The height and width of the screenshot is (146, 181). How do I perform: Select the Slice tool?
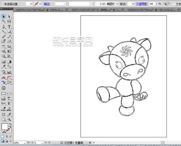coord(9,114)
